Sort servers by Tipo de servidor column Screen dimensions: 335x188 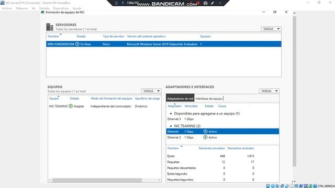(x=113, y=36)
